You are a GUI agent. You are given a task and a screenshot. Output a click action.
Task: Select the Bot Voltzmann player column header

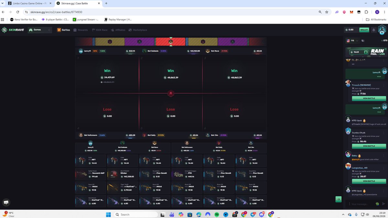click(187, 146)
